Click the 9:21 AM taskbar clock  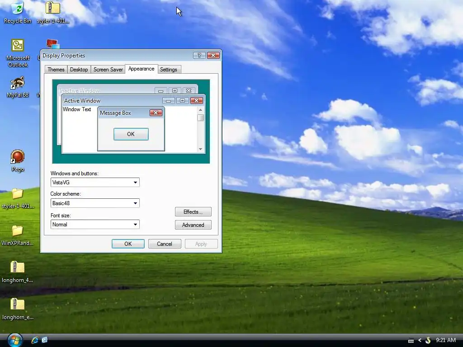(445, 340)
